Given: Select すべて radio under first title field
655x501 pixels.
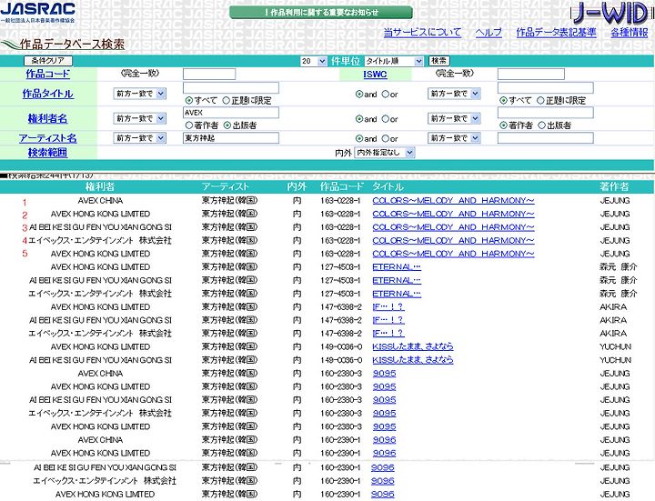Looking at the screenshot, I should pos(189,100).
